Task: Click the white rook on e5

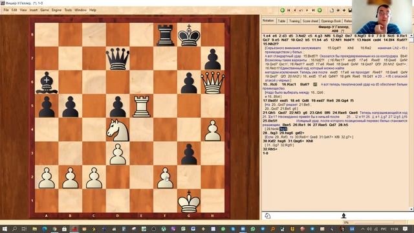Action: pyautogui.click(x=142, y=106)
